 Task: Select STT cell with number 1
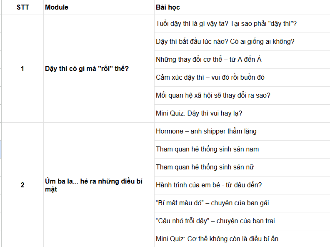[22, 69]
